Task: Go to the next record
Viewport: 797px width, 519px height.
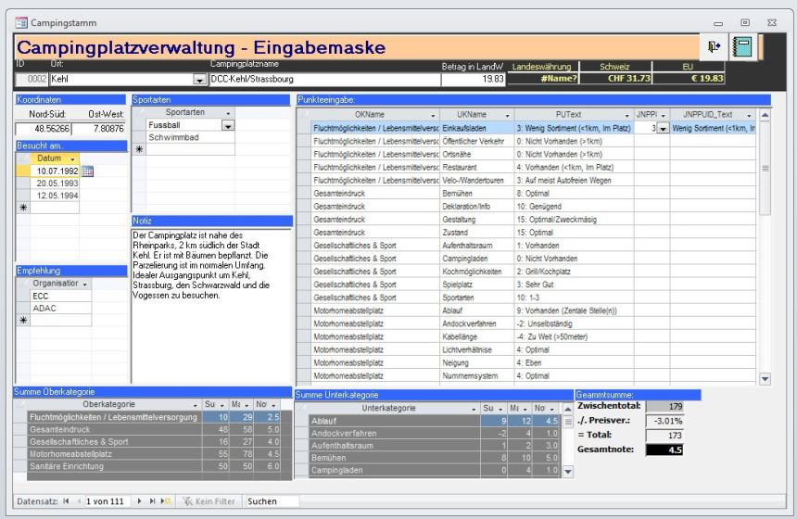Action: pos(140,500)
